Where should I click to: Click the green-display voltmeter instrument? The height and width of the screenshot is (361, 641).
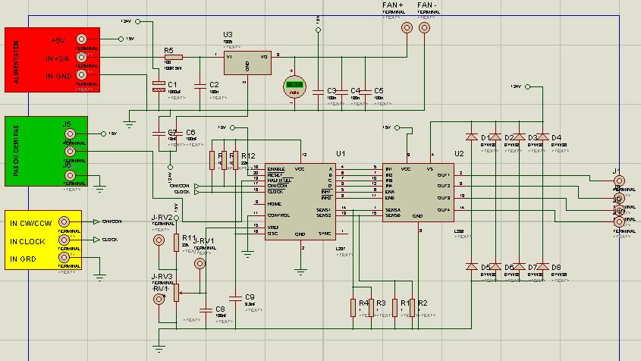[294, 86]
